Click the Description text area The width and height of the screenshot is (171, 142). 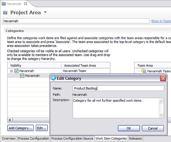coord(116,108)
